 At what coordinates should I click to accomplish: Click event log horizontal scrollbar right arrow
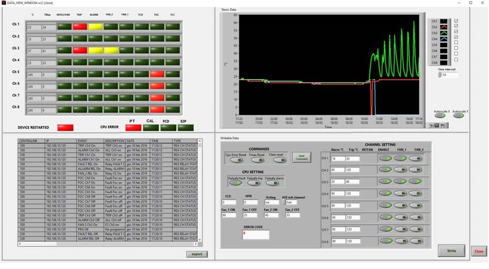pos(196,244)
